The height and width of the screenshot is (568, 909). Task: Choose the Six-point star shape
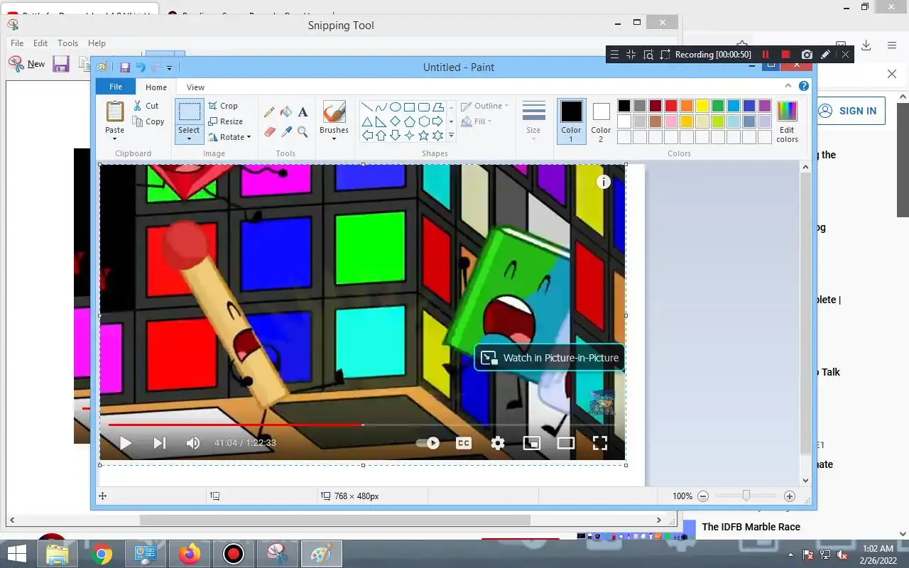438,136
